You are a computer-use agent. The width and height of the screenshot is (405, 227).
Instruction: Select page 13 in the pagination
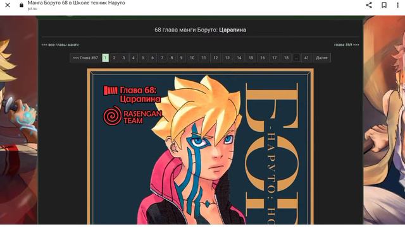click(227, 58)
